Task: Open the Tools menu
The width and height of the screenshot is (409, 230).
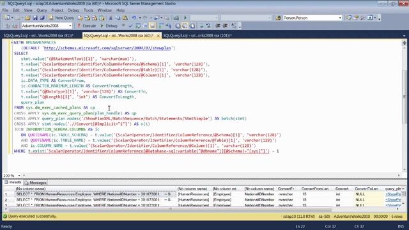Action: pos(88,10)
